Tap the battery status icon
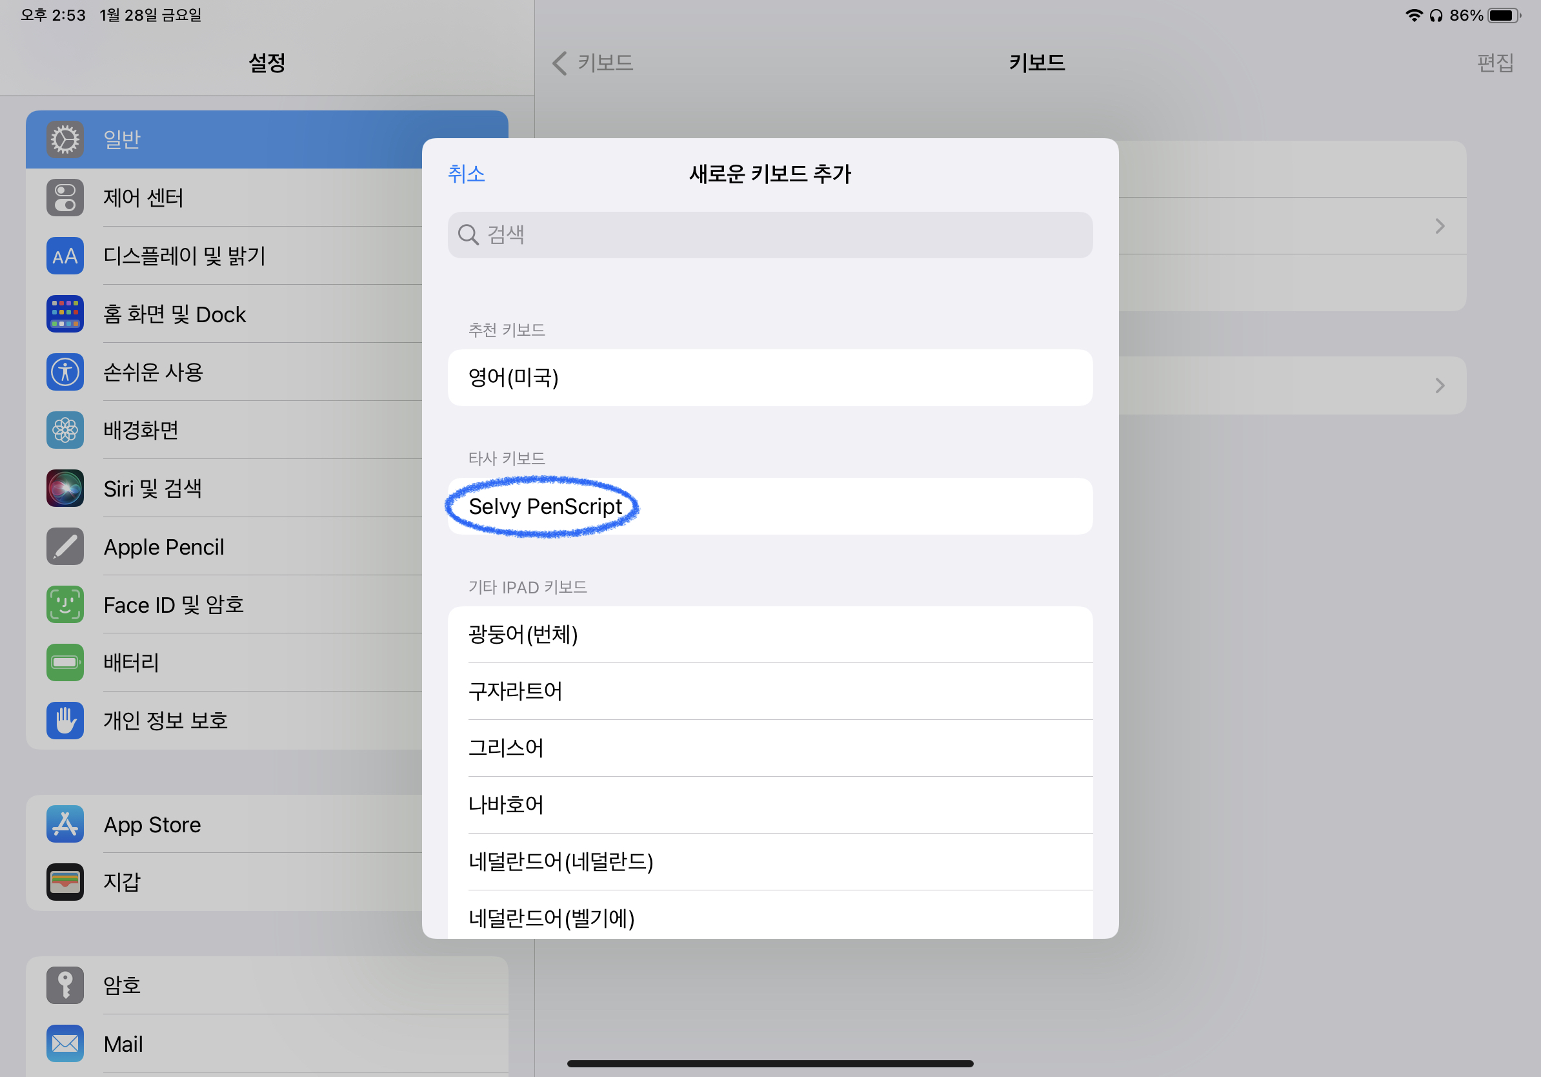The image size is (1541, 1077). (x=1504, y=15)
